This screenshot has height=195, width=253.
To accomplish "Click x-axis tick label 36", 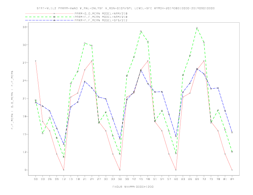I will tap(120, 179).
